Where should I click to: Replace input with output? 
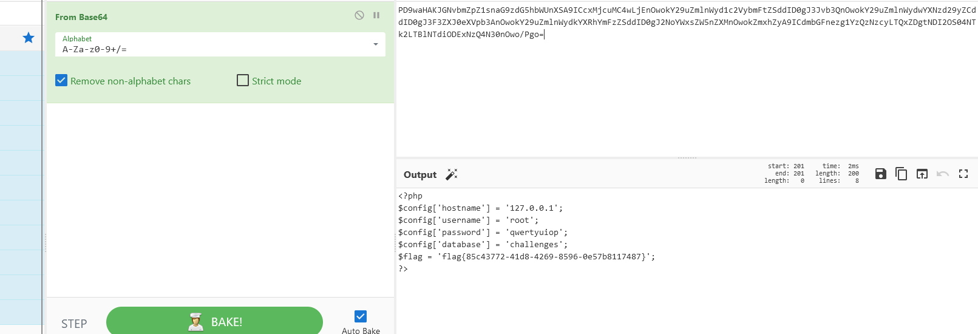coord(922,174)
